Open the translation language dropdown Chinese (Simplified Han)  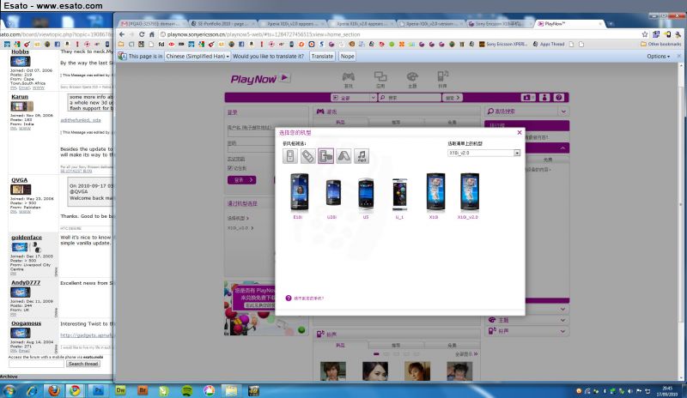(198, 56)
